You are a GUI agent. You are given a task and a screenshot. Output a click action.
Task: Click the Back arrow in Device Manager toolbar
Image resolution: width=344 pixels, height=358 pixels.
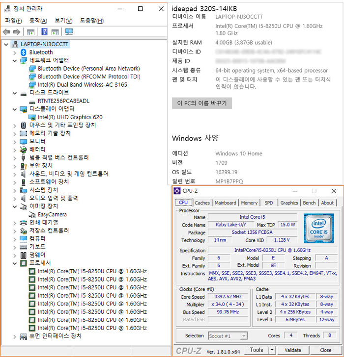6,32
